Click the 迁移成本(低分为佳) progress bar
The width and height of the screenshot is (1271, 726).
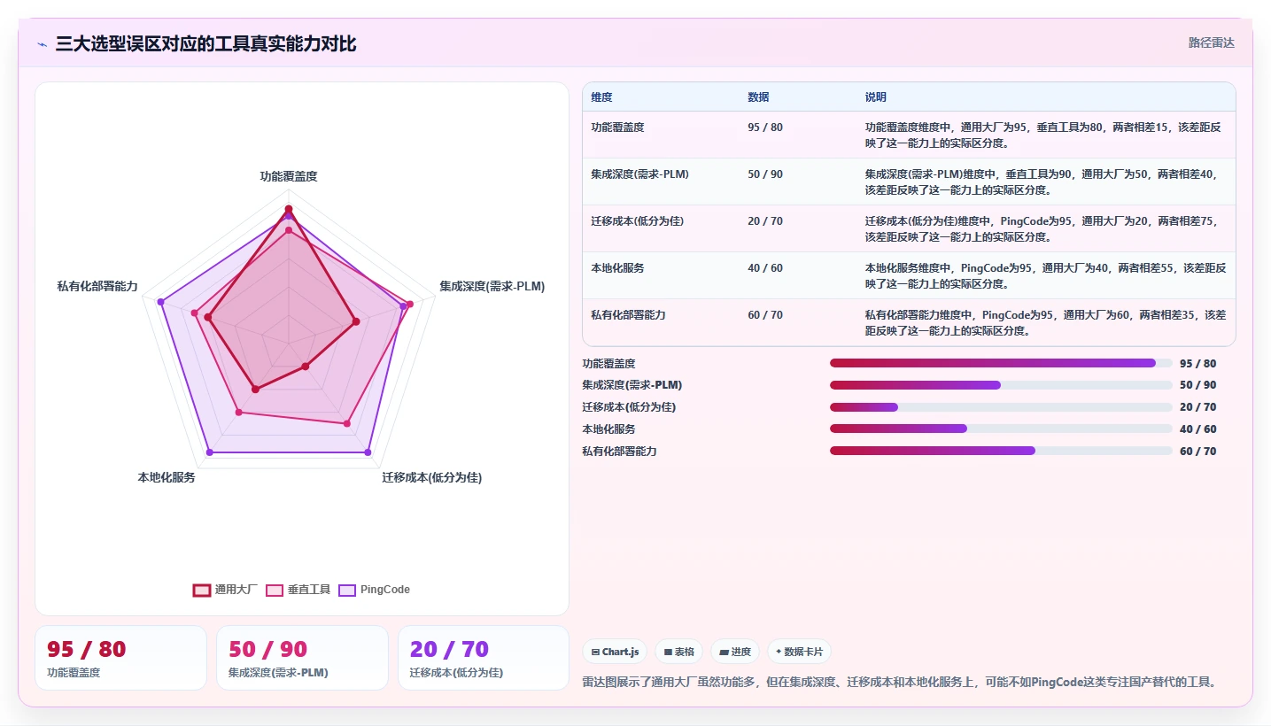[1001, 407]
